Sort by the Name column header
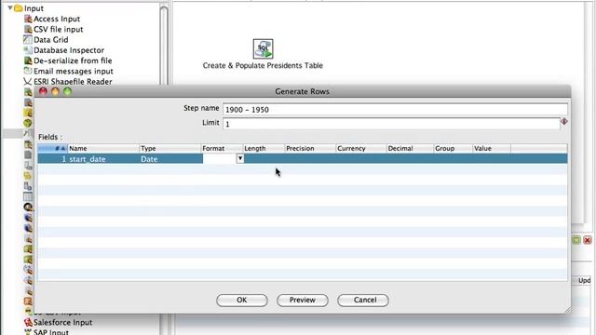The height and width of the screenshot is (335, 596). (x=103, y=148)
